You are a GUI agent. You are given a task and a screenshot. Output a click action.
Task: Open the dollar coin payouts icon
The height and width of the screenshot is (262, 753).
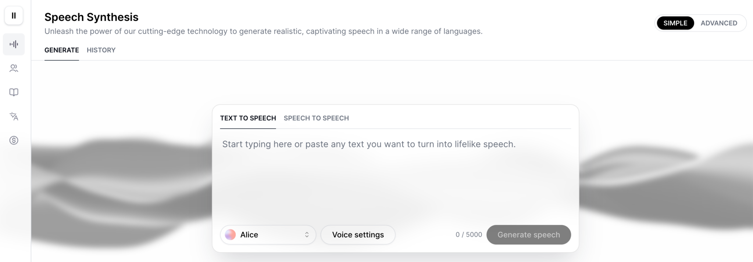coord(14,140)
